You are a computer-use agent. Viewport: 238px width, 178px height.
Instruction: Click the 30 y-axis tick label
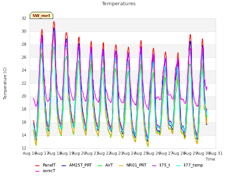click(x=24, y=31)
